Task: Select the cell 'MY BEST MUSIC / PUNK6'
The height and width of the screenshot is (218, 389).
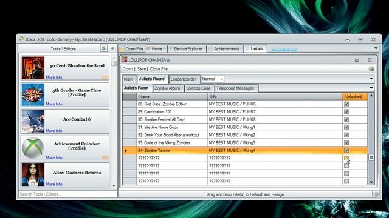Action: click(275, 104)
